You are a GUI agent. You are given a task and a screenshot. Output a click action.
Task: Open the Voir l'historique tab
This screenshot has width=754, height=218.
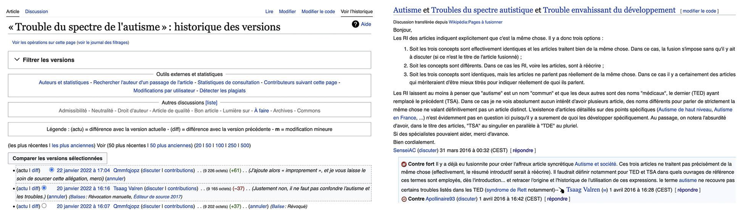(357, 11)
